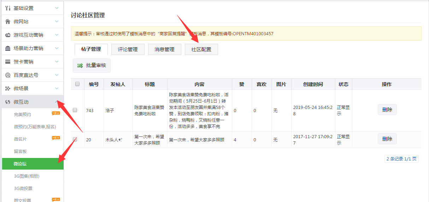Click the 创建时间 column header
Image resolution: width=429 pixels, height=202 pixels.
click(313, 85)
